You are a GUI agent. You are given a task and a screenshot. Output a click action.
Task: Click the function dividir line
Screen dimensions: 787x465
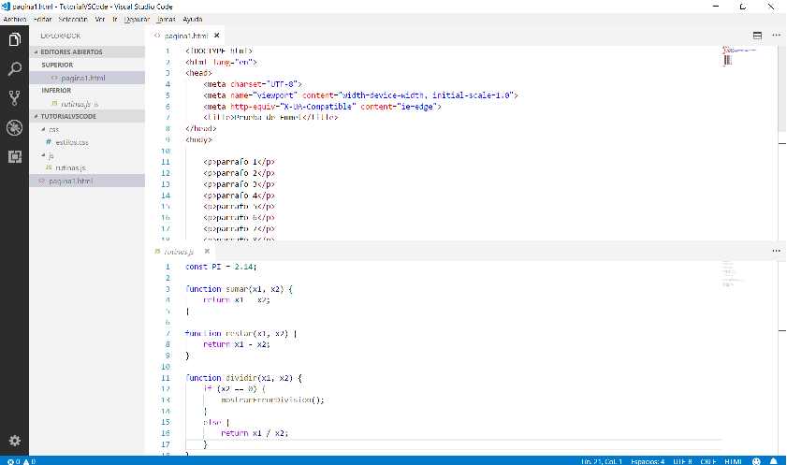pyautogui.click(x=243, y=378)
